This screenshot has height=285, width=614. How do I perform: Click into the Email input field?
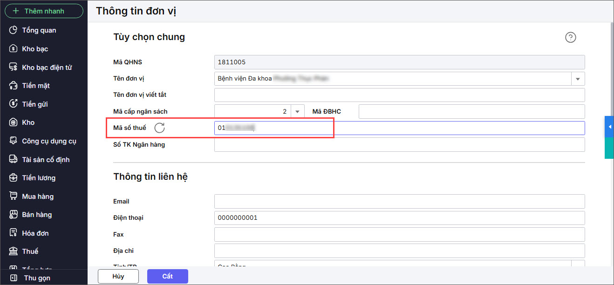pos(399,202)
